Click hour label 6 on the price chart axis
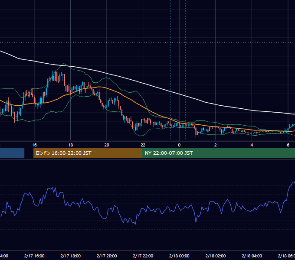This screenshot has width=295, height=260. click(288, 145)
